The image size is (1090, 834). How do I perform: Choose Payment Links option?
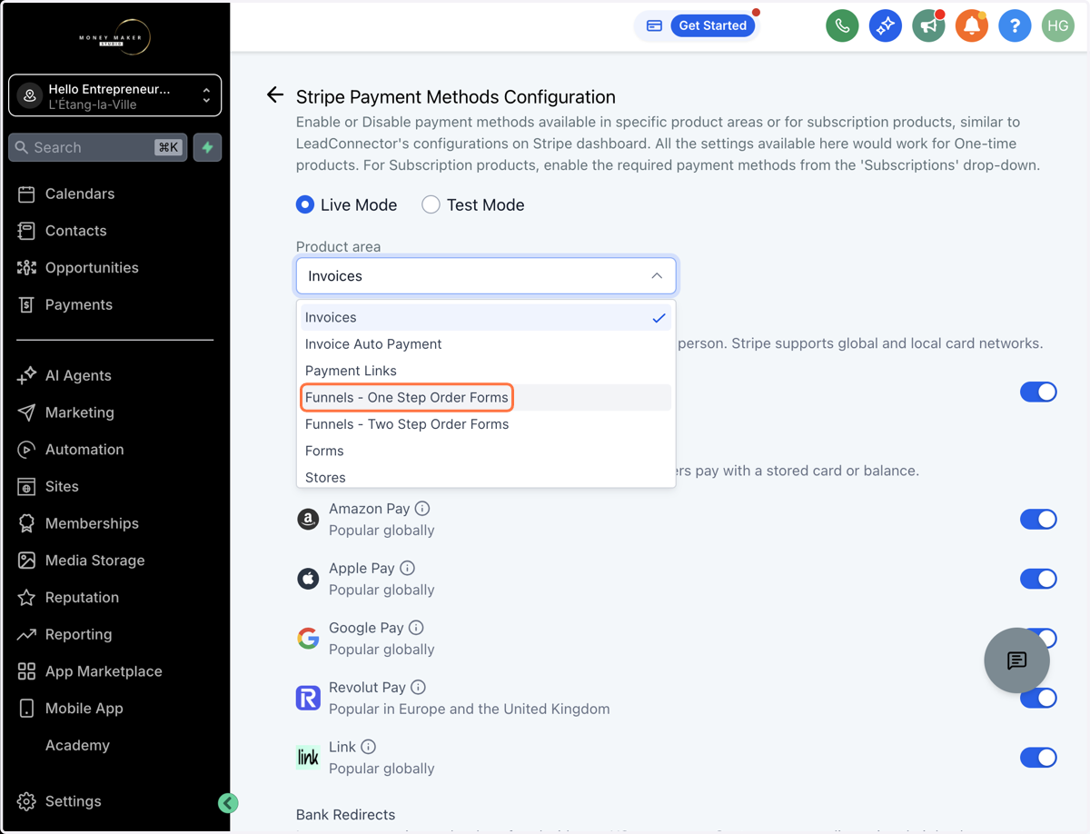tap(486, 371)
